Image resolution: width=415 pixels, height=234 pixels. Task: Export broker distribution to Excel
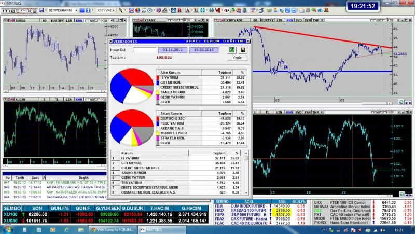coord(232,50)
